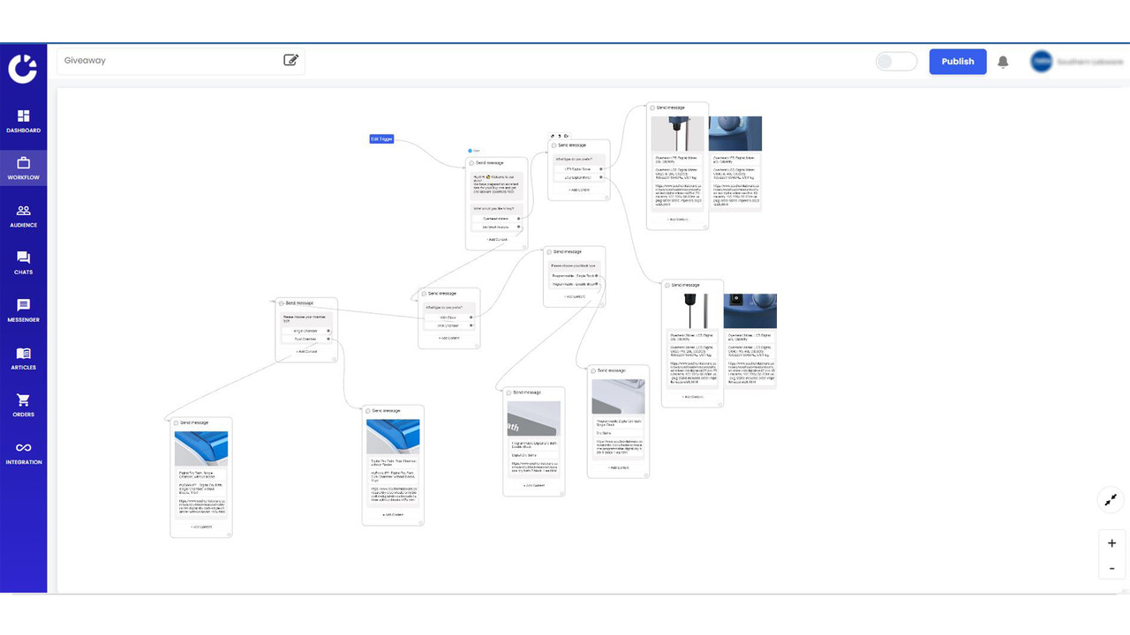Screen dimensions: 1130x635
Task: Click the blue Edit Trigger label
Action: (x=380, y=138)
